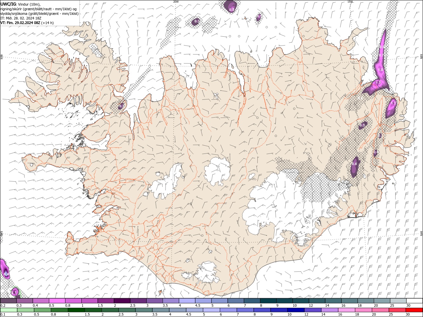This screenshot has width=423, height=317.
Task: Click the white Hofsjökull glacier in central Iceland
Action: [x=217, y=171]
